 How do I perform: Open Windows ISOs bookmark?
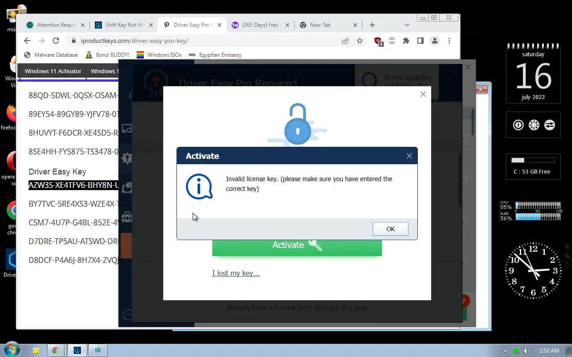coord(159,55)
